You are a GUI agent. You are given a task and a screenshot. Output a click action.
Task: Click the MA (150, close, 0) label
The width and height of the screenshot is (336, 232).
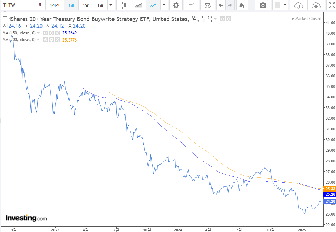tap(19, 33)
